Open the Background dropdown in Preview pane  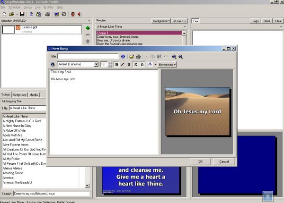pyautogui.click(x=161, y=21)
